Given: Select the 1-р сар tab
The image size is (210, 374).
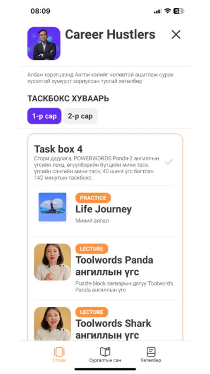Looking at the screenshot, I should coord(44,116).
